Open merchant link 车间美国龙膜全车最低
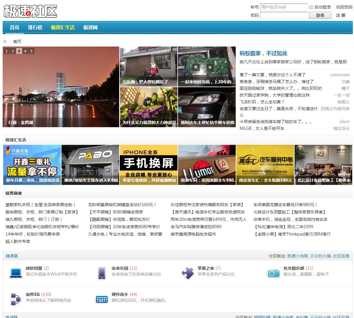354x318 pixels. click(x=285, y=205)
